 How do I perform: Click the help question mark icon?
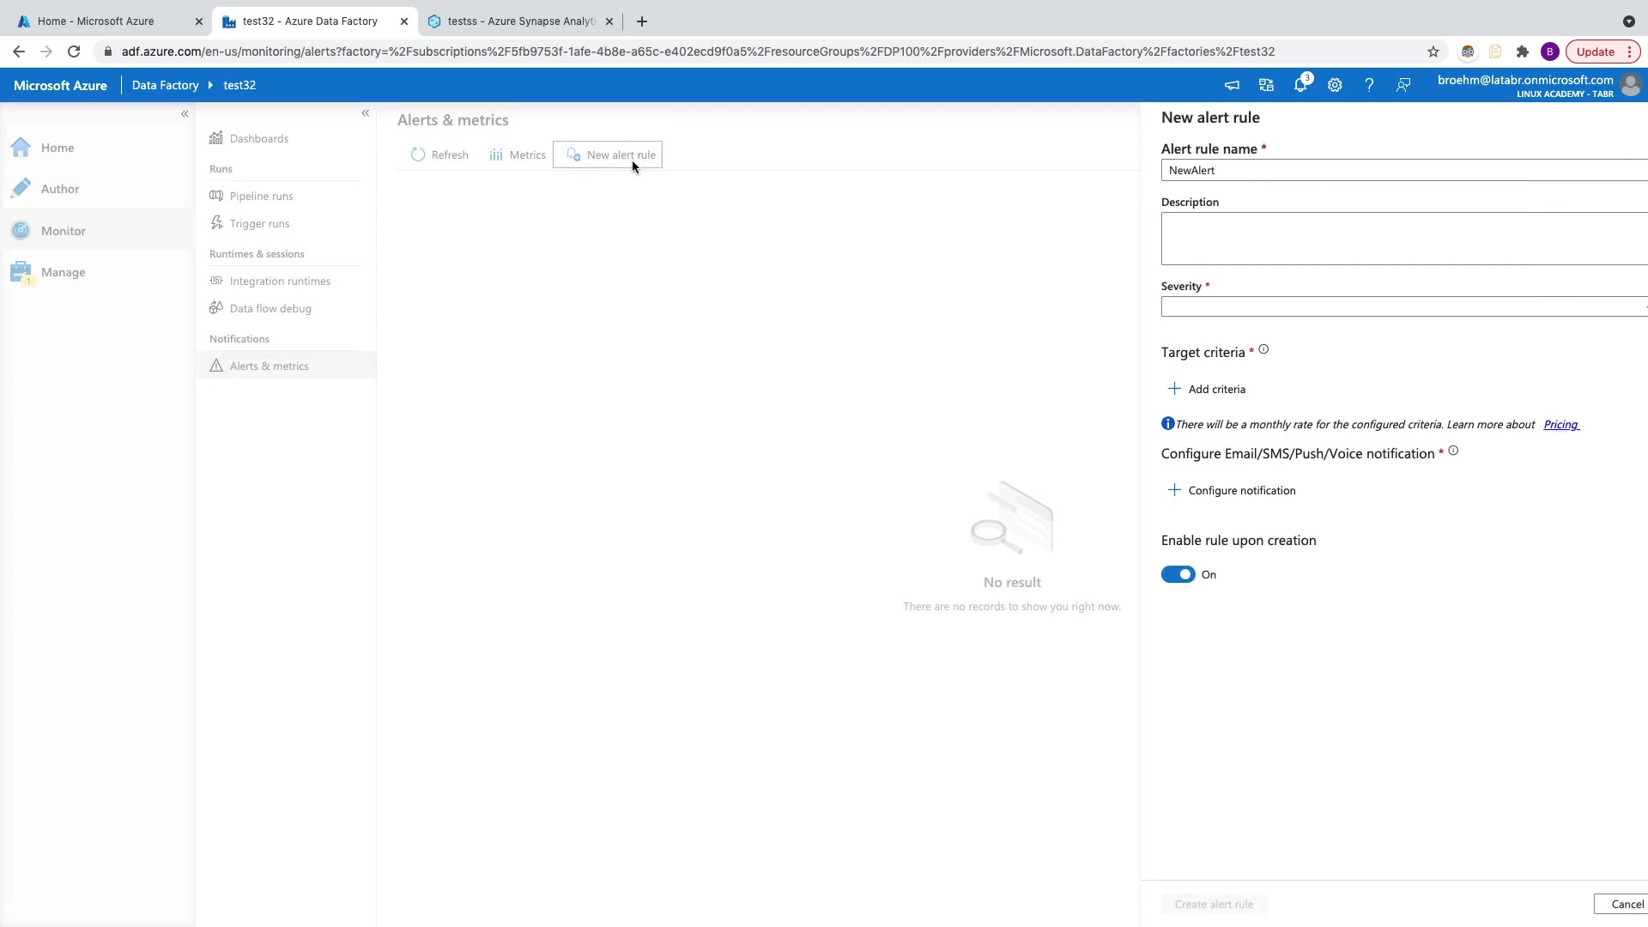[x=1369, y=85]
